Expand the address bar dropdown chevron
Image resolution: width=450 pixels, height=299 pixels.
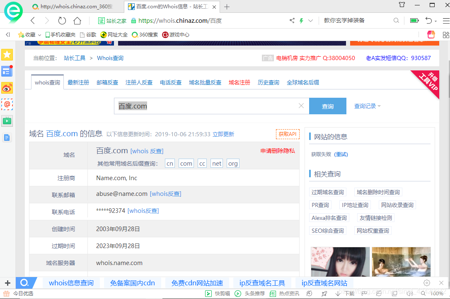[310, 20]
